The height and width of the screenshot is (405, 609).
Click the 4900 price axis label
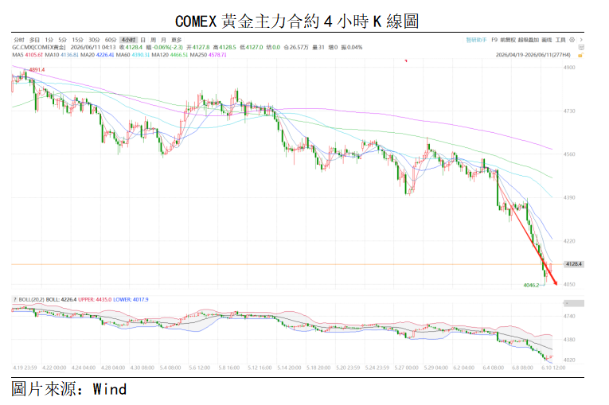point(569,68)
